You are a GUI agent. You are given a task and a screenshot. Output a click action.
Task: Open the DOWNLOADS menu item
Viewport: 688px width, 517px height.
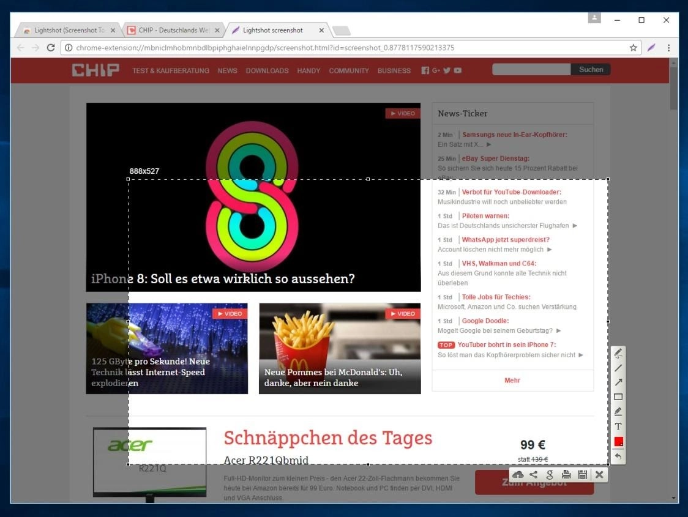point(267,70)
